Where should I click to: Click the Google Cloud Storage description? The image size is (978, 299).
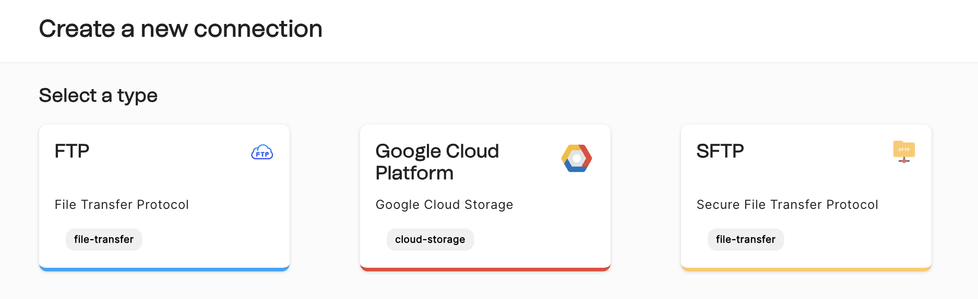point(444,205)
